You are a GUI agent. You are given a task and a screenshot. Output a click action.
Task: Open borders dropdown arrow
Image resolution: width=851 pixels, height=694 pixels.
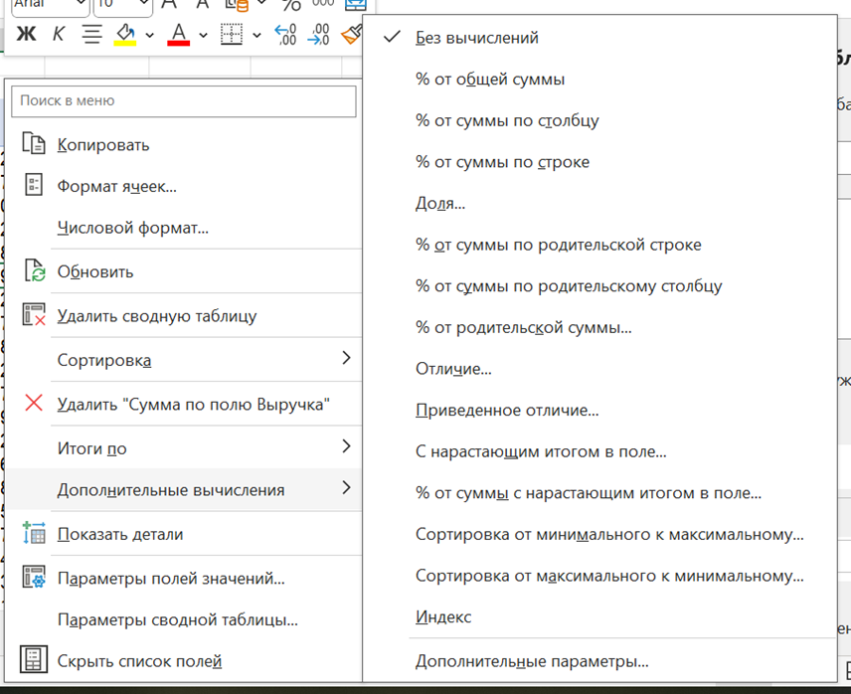tap(256, 36)
